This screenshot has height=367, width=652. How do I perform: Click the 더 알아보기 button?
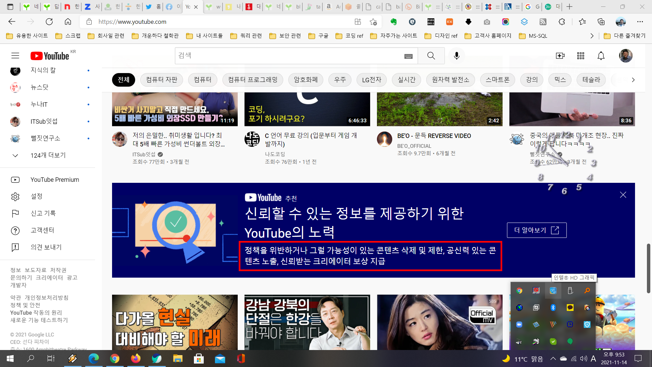537,230
